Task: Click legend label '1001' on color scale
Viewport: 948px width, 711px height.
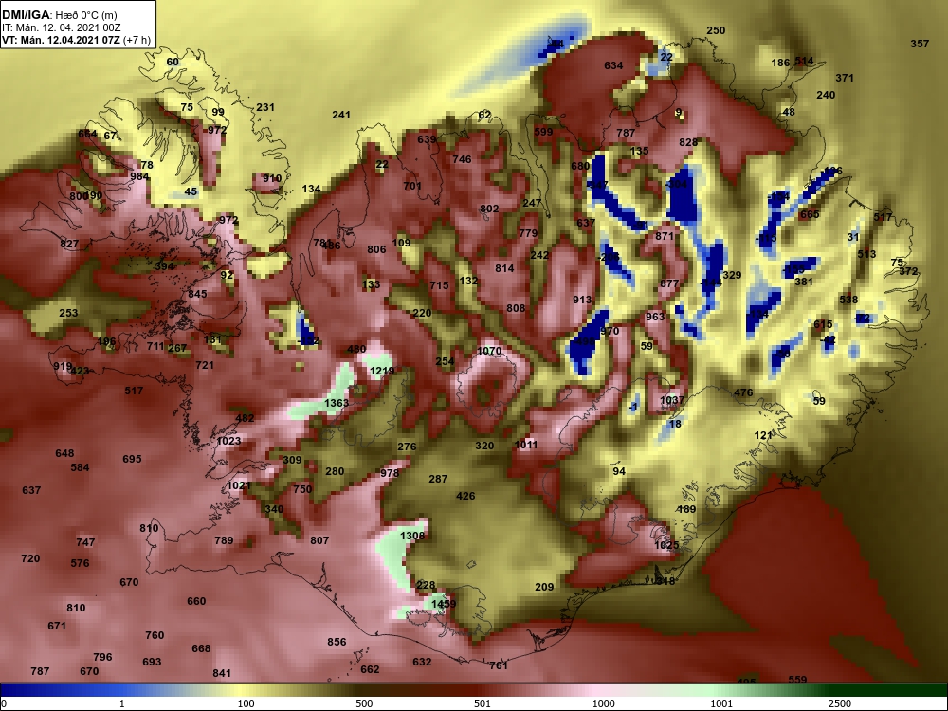Action: [x=721, y=703]
